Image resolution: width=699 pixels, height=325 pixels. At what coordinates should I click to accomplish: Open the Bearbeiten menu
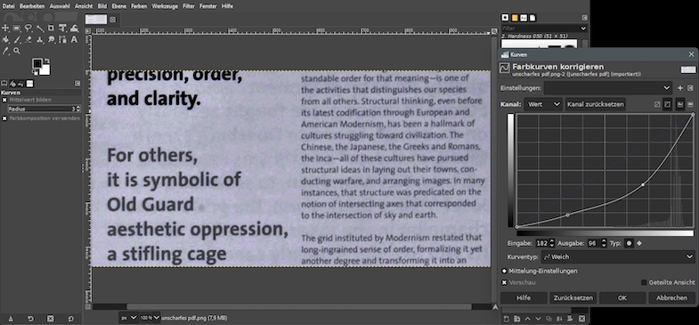click(32, 6)
